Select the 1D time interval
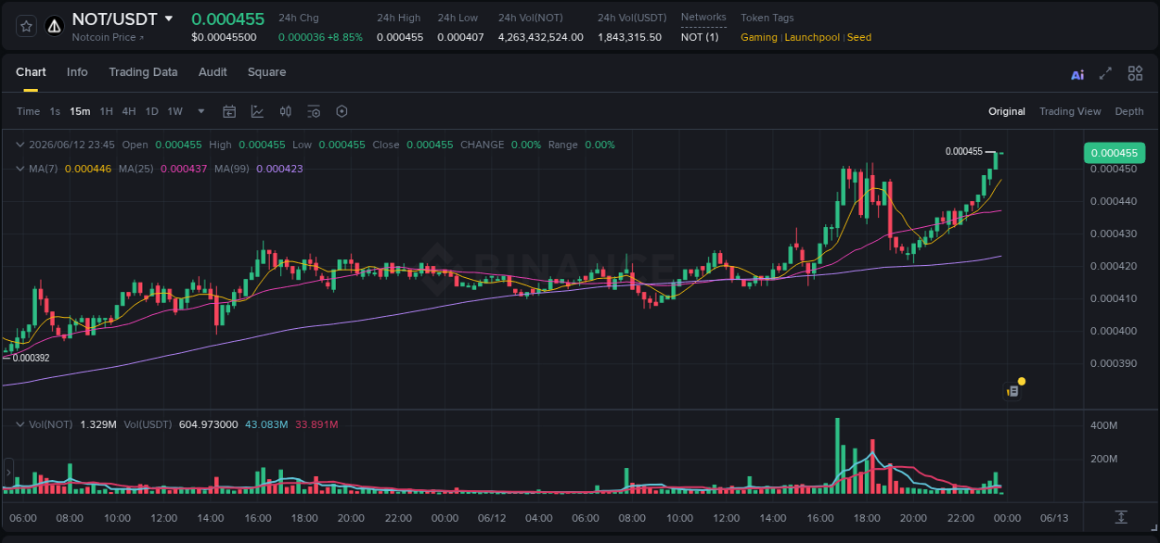Screen dimensions: 1160x543 151,111
